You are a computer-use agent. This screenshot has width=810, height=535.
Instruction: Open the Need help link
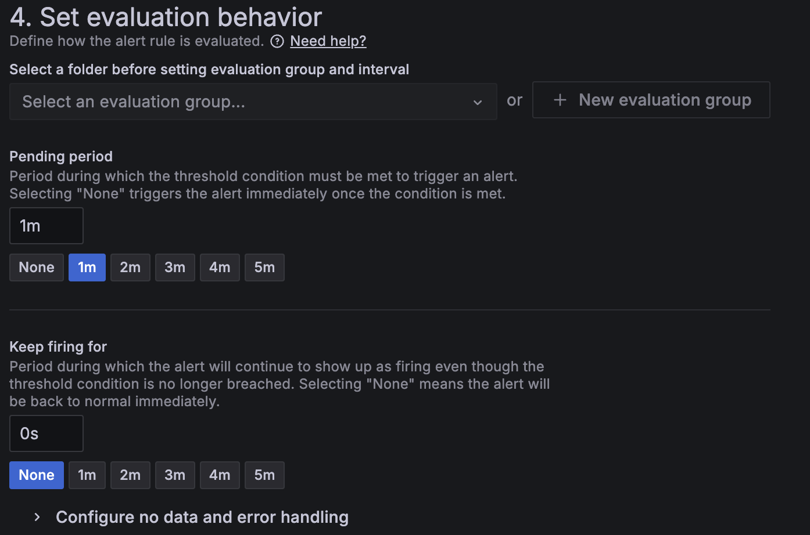click(328, 41)
